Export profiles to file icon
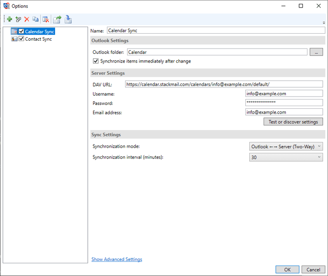 pyautogui.click(x=57, y=19)
